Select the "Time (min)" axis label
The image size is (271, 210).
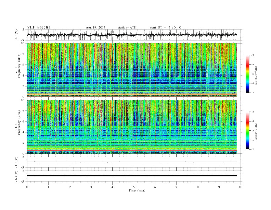pos(137,190)
